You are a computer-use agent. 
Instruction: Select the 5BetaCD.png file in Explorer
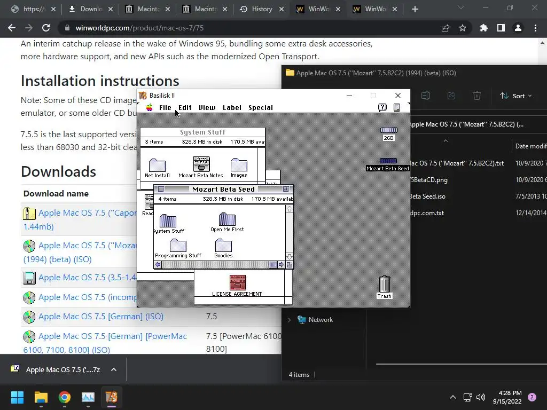pyautogui.click(x=429, y=180)
